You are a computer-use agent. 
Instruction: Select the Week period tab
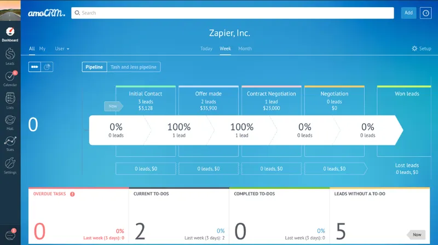225,49
